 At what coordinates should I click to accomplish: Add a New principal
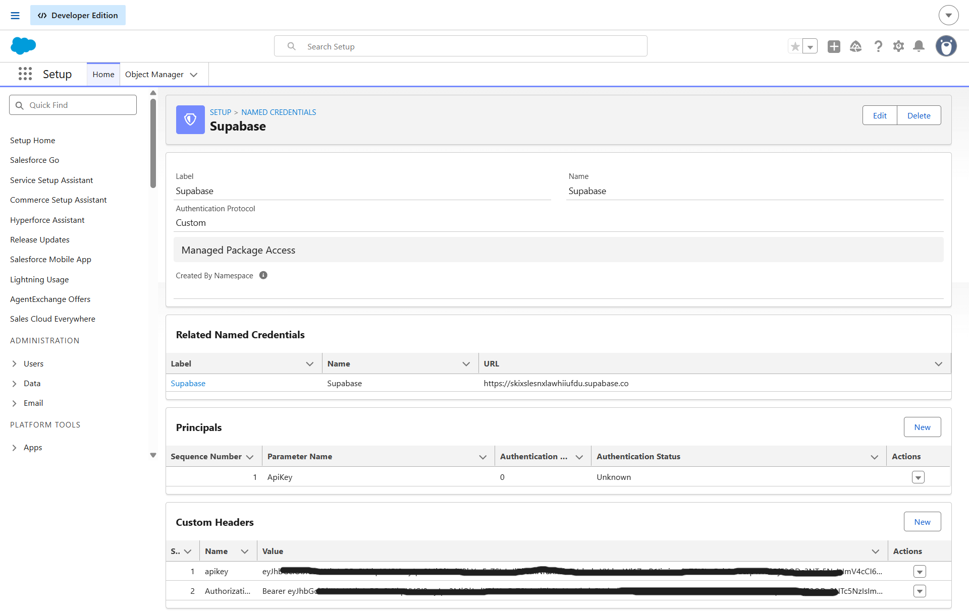922,427
